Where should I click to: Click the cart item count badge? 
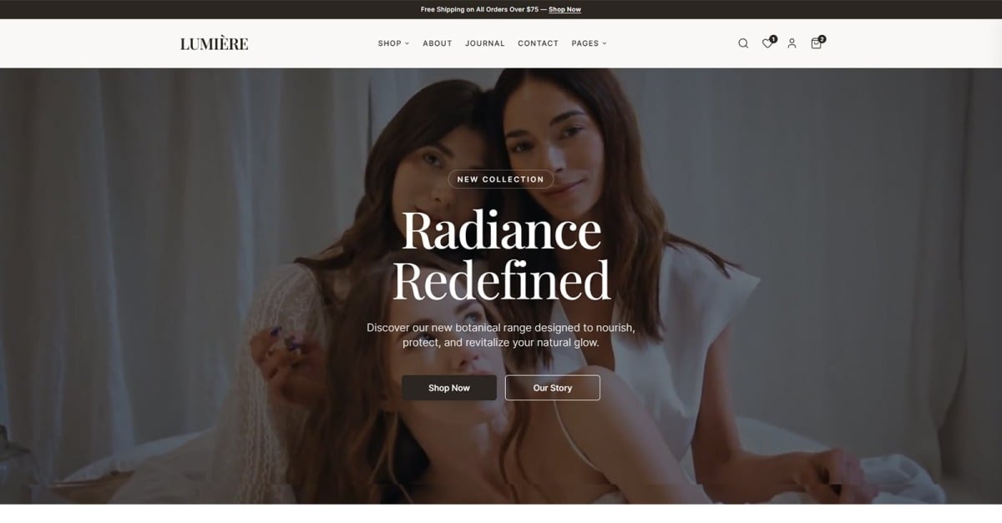pyautogui.click(x=822, y=38)
